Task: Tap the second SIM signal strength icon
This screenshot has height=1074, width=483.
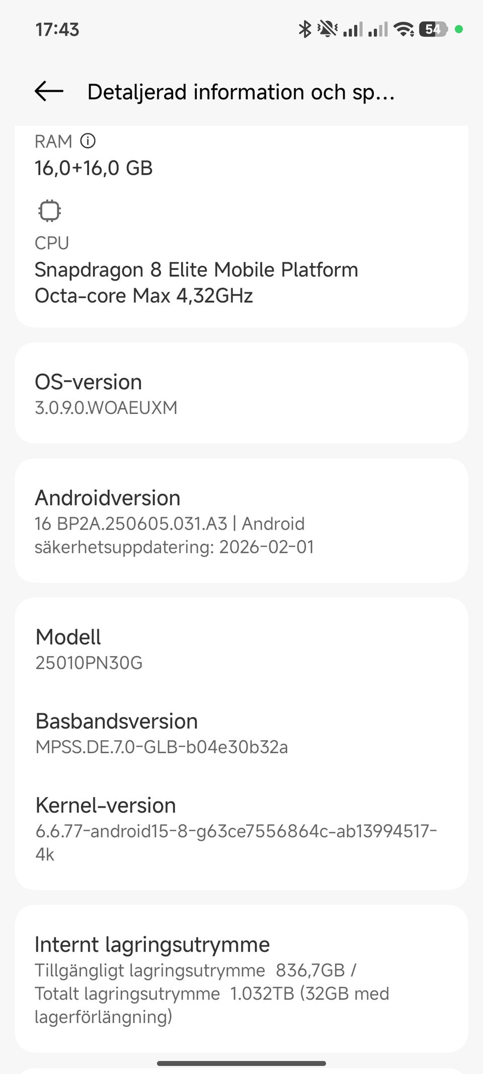Action: pyautogui.click(x=378, y=29)
